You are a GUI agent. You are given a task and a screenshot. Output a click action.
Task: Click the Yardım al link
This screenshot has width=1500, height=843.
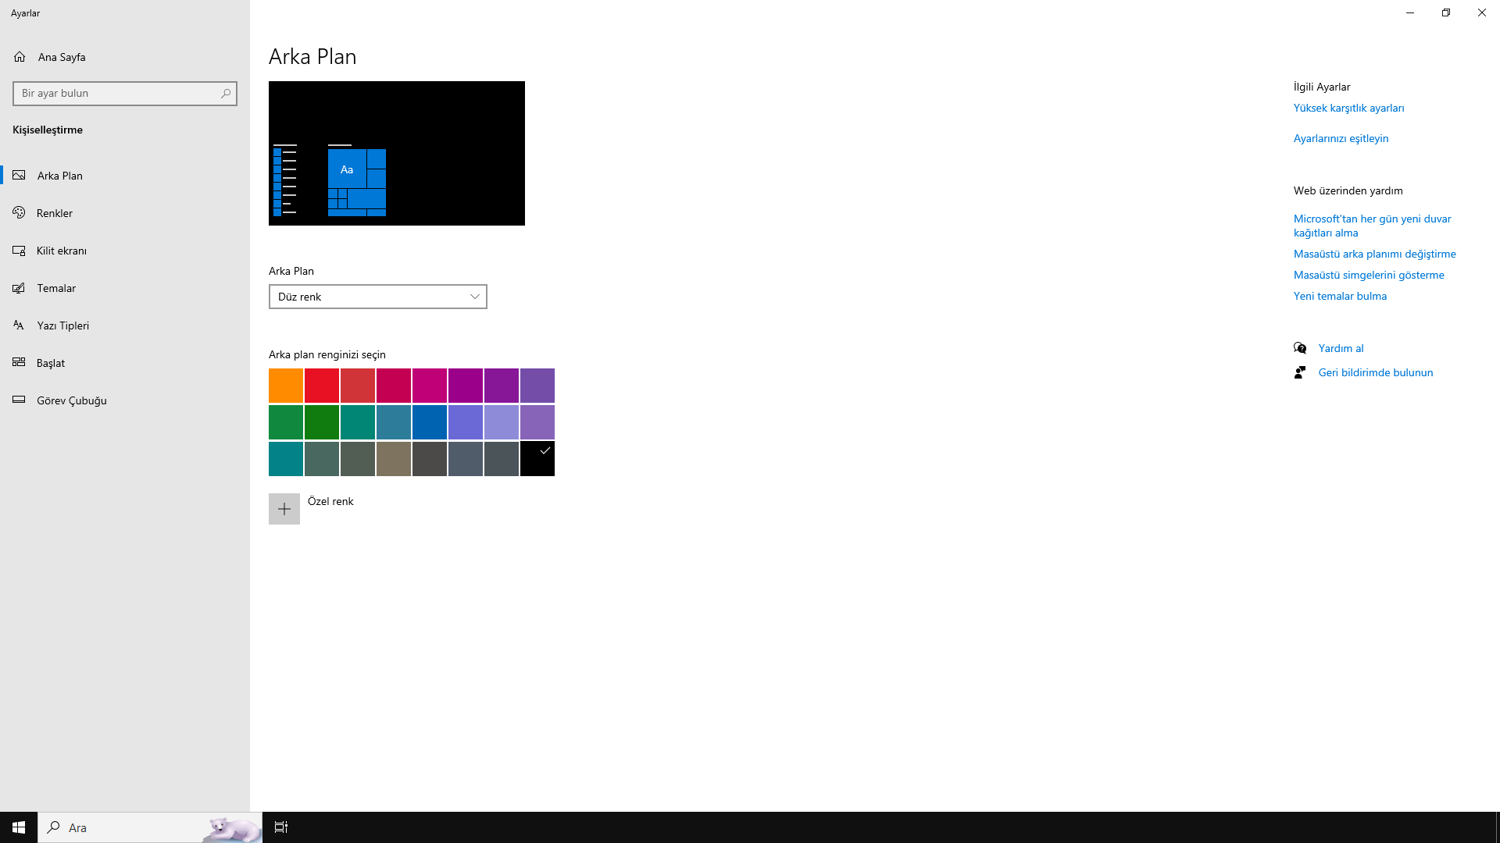point(1341,348)
